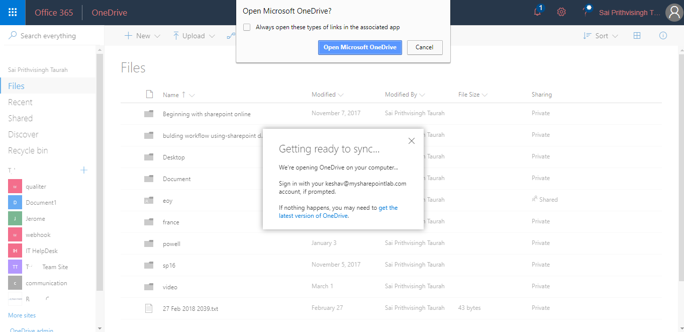Open the notifications bell
Image resolution: width=684 pixels, height=332 pixels.
click(x=538, y=12)
